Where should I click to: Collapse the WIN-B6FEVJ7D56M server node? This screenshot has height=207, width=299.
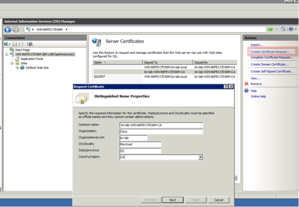pos(6,54)
